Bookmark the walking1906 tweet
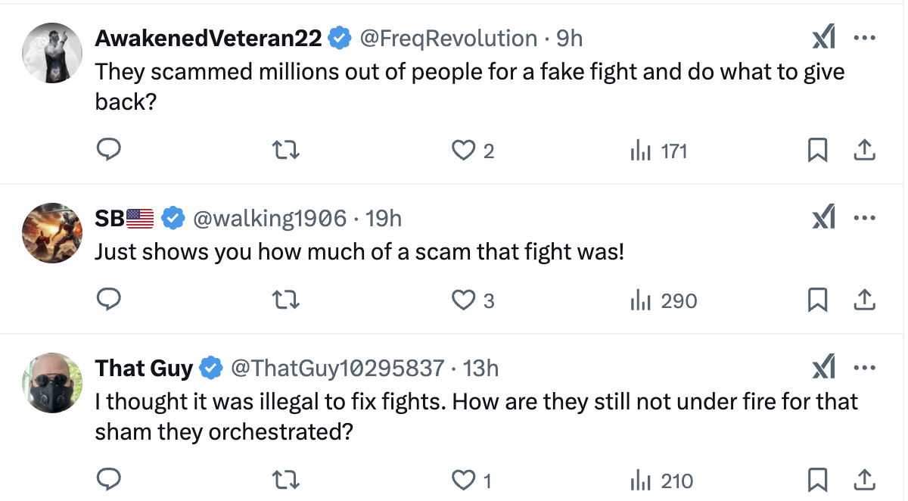Image resolution: width=908 pixels, height=501 pixels. 816,300
